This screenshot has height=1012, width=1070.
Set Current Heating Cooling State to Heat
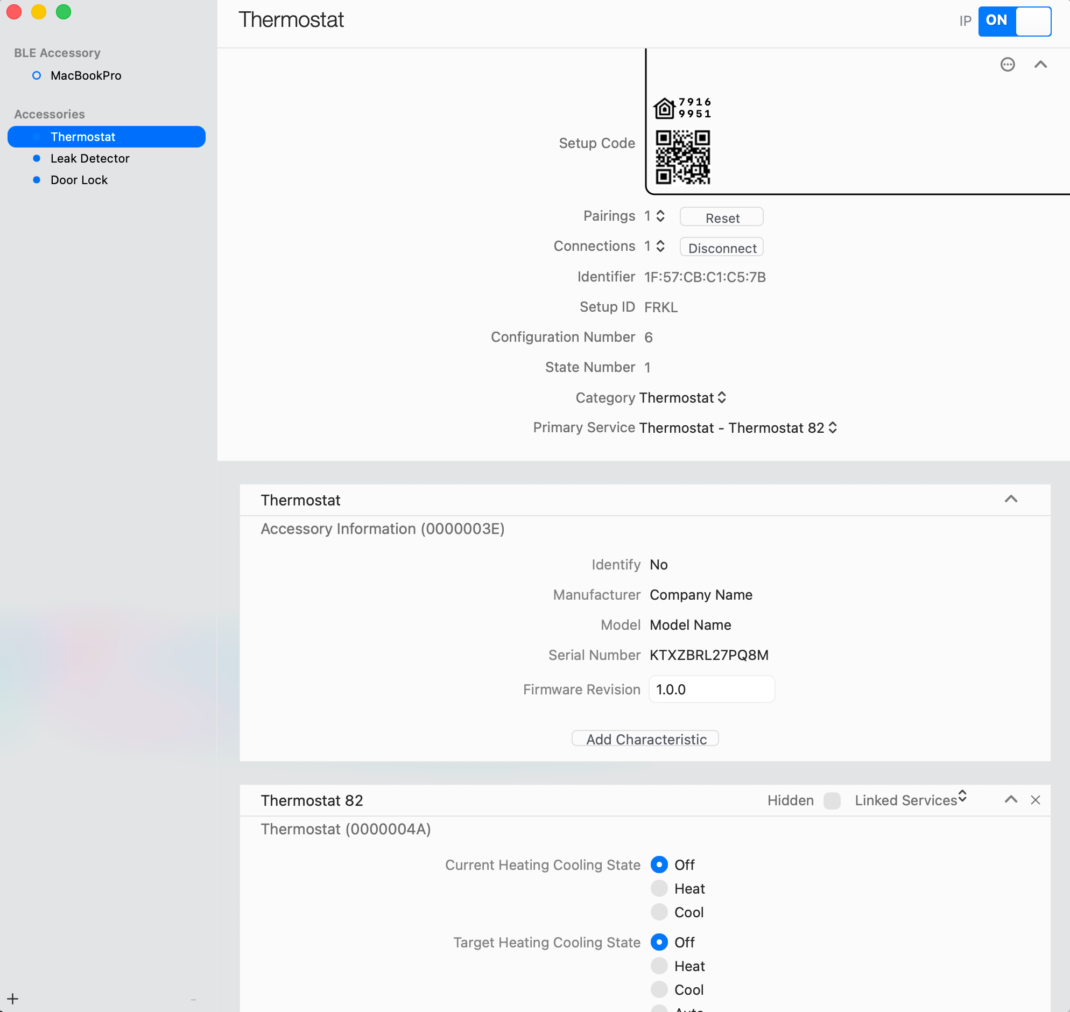658,889
